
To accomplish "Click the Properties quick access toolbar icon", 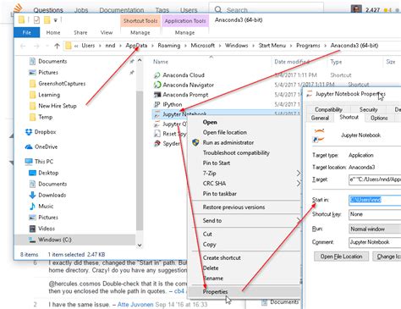I will pos(36,20).
